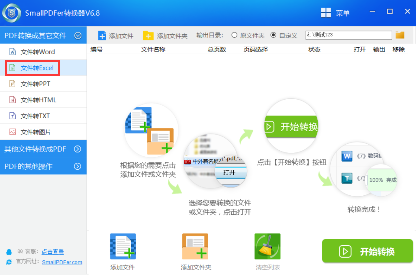Screen dimensions: 416x275
Task: Select 文件转Excel menu item
Action: click(x=44, y=68)
